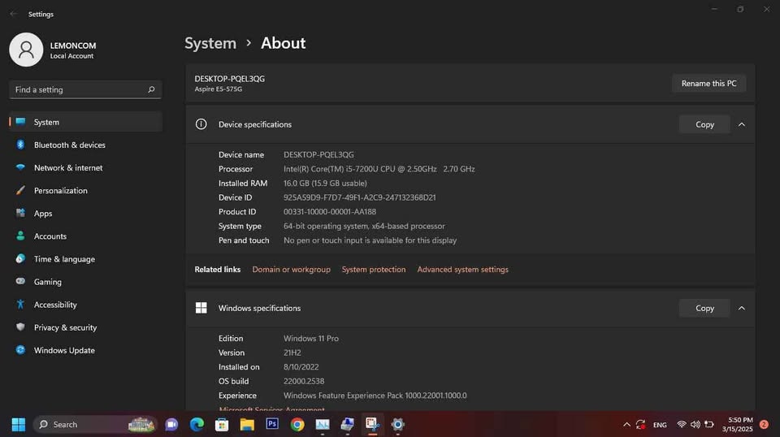This screenshot has height=437, width=780.
Task: Open the Windows Start menu
Action: click(19, 425)
